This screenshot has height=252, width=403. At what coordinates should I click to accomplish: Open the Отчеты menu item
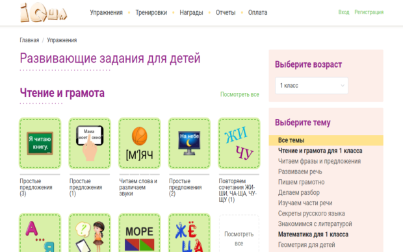(226, 12)
